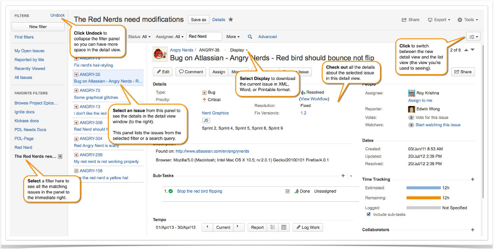
Task: Open the Display dropdown menu
Action: click(239, 50)
